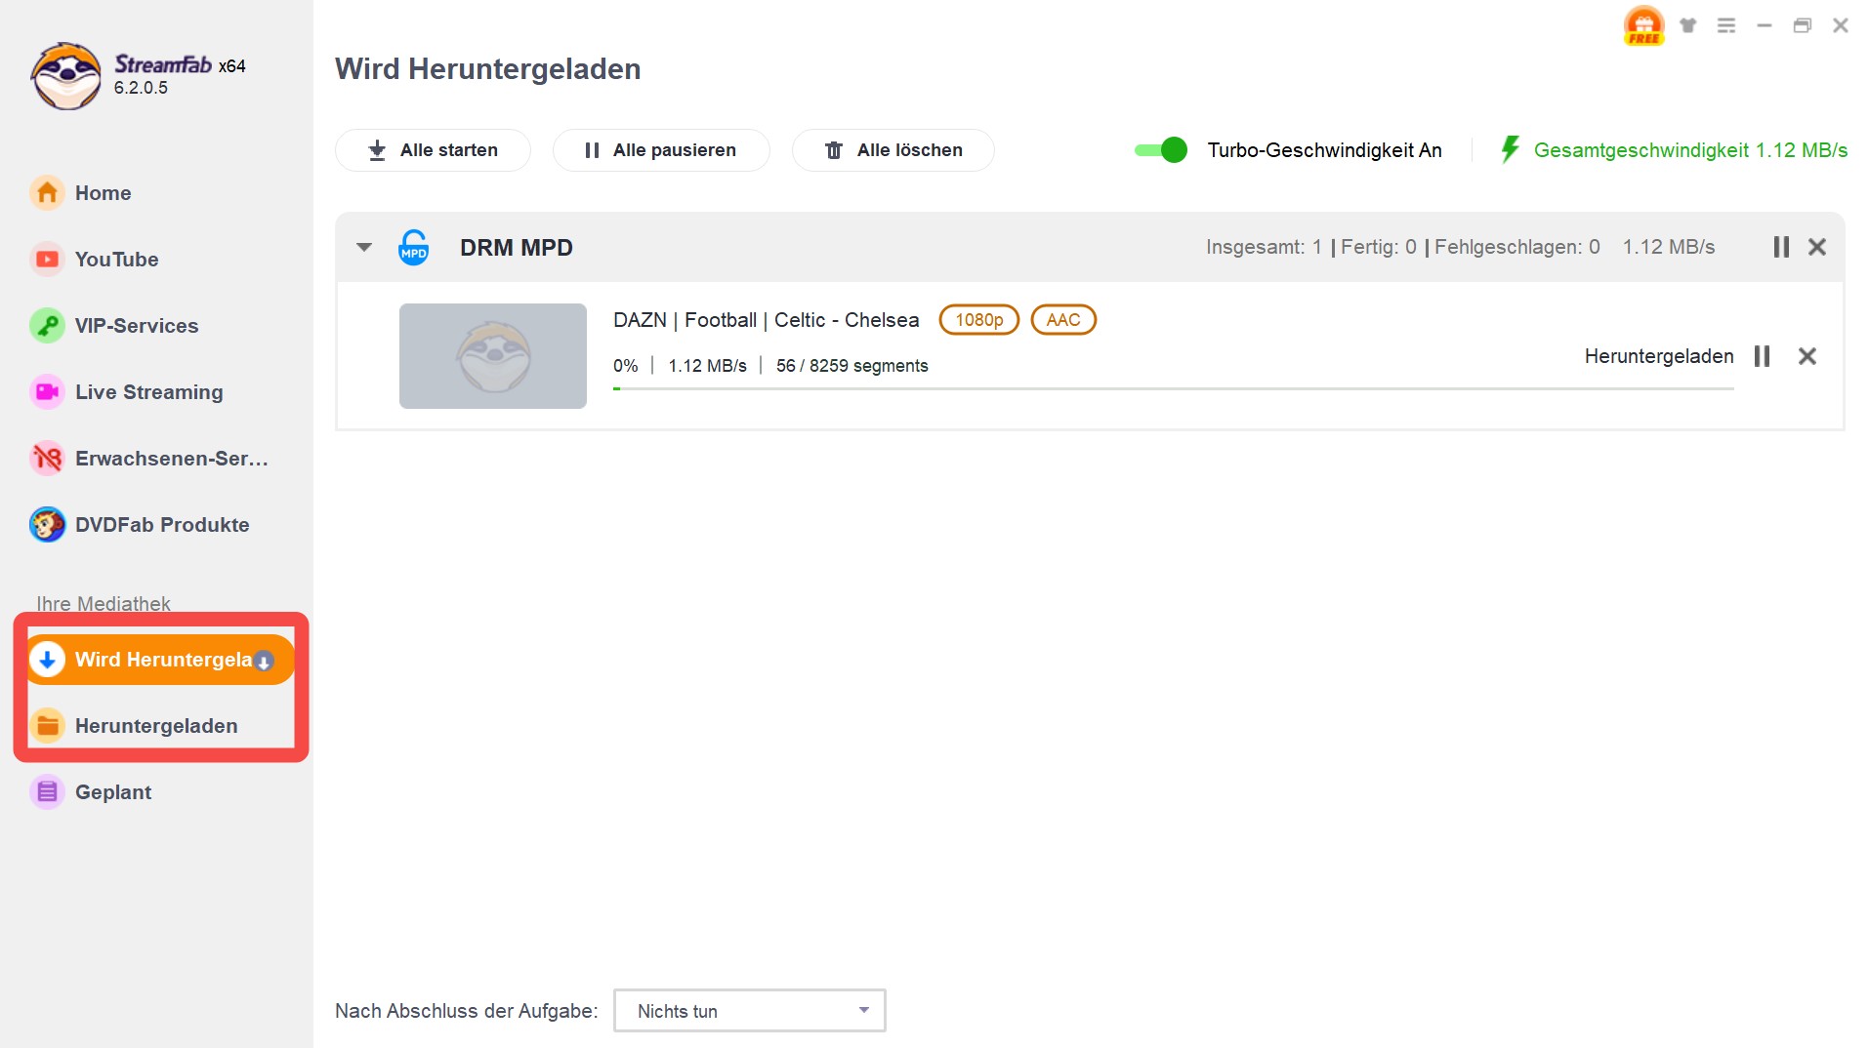Click the green lightning bolt speed icon

(x=1510, y=149)
